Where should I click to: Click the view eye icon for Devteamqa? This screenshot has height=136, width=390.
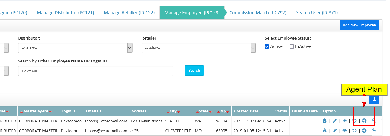coord(345,121)
